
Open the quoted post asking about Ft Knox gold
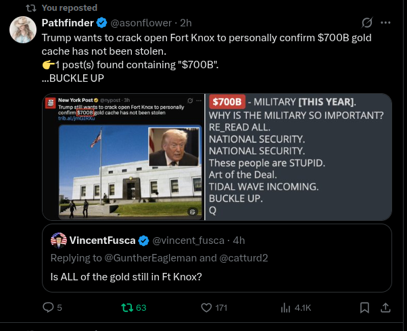(217, 258)
